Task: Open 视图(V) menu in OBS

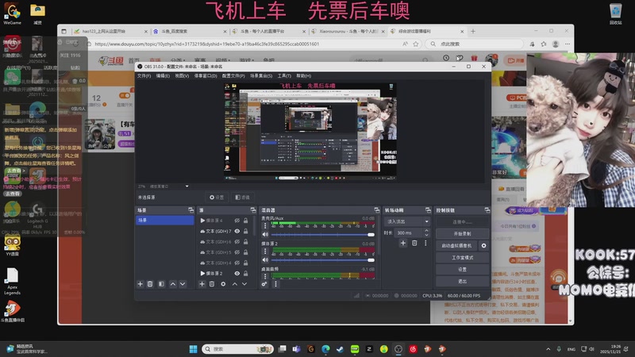Action: click(182, 75)
